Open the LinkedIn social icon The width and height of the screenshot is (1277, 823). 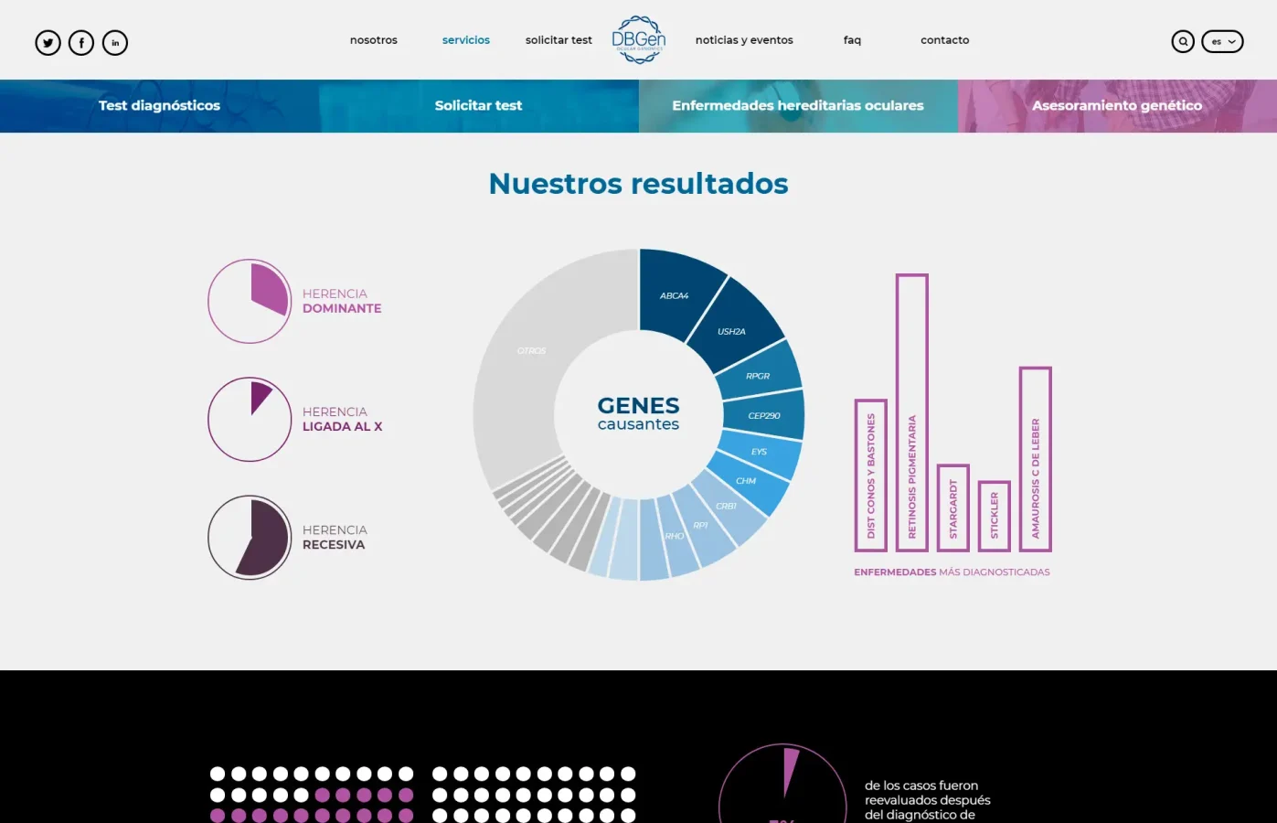coord(115,43)
